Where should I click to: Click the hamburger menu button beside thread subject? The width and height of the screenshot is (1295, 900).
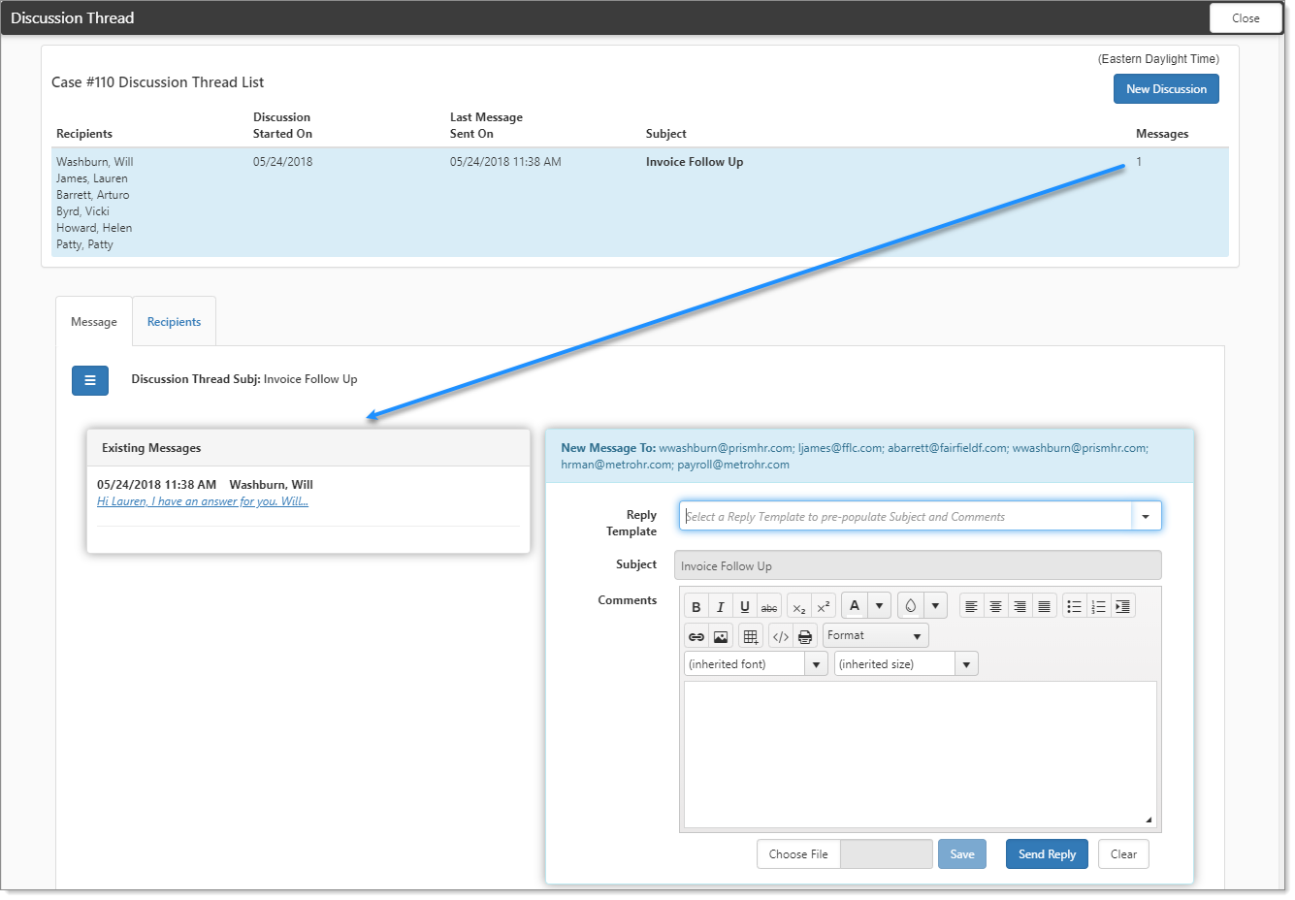(90, 380)
